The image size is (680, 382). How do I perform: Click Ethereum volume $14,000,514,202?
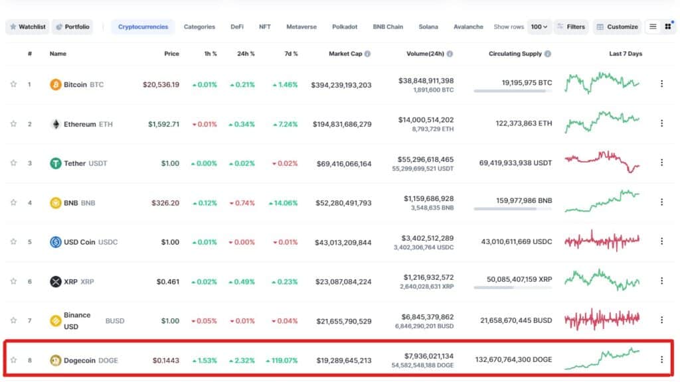pos(426,119)
